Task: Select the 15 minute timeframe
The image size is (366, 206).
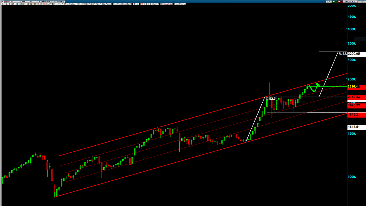Action: tap(17, 4)
